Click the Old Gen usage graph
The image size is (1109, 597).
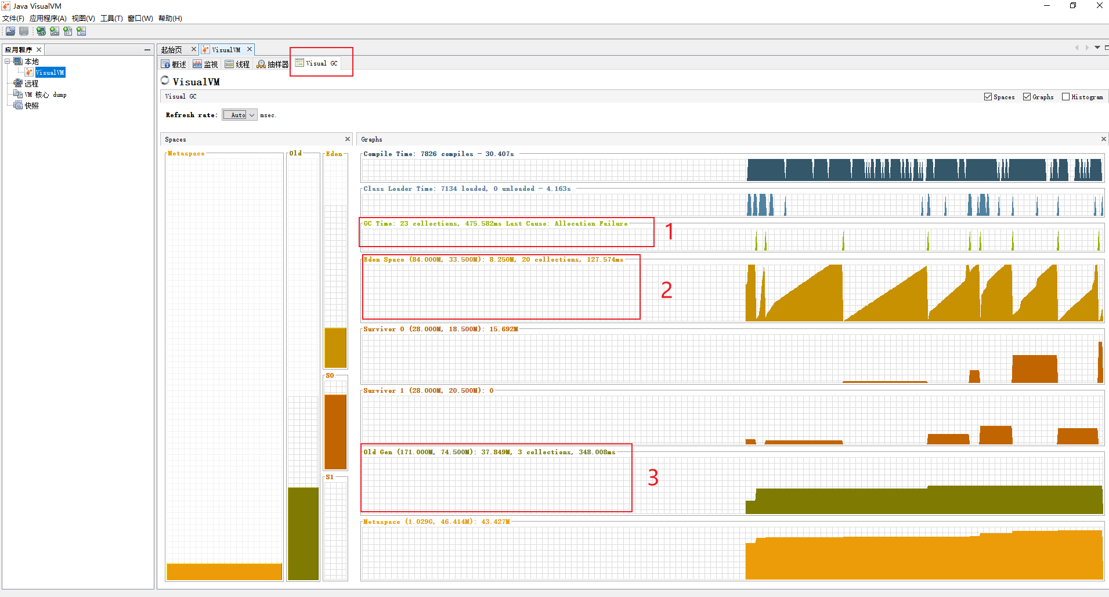tap(732, 485)
